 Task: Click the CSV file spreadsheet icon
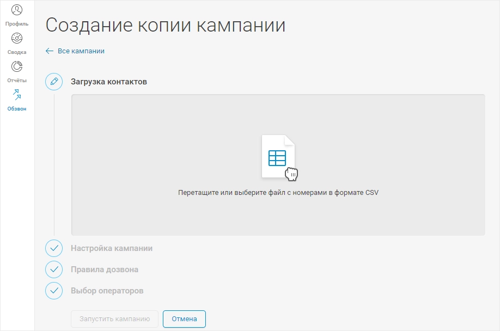tap(278, 156)
